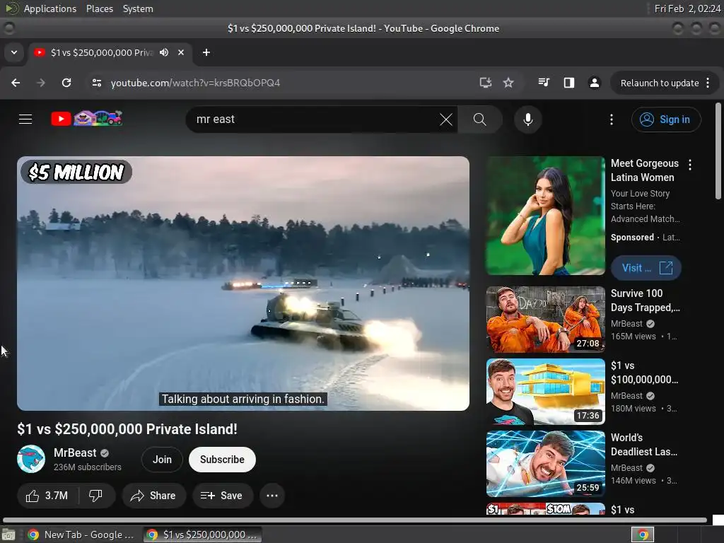Go back to previous page
Screen dimensions: 724x543
tap(16, 83)
